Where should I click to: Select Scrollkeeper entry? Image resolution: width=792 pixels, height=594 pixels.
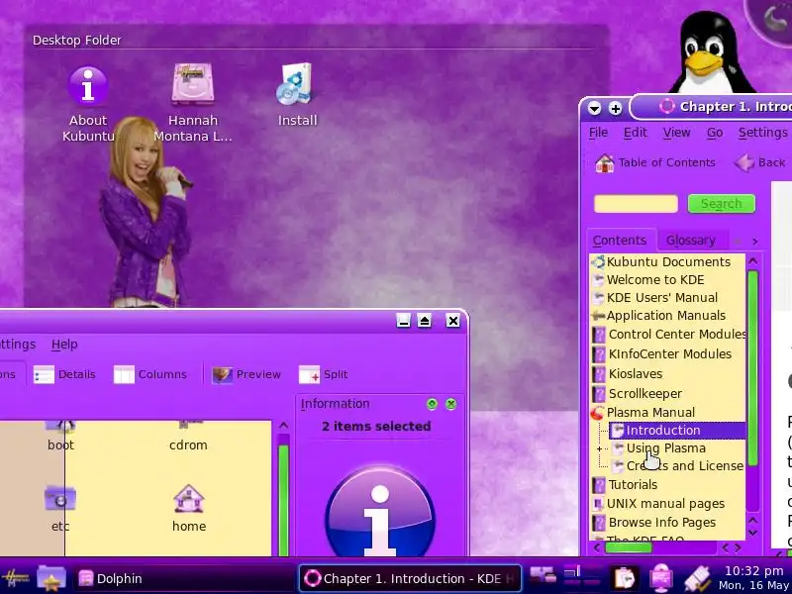pos(645,393)
